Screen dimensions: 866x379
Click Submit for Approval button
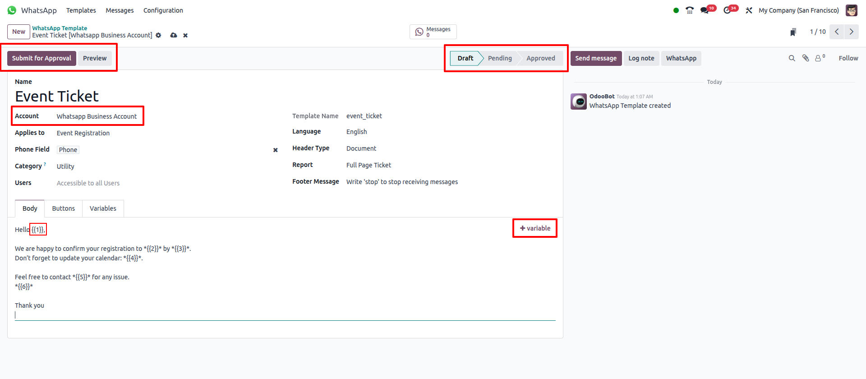click(41, 58)
